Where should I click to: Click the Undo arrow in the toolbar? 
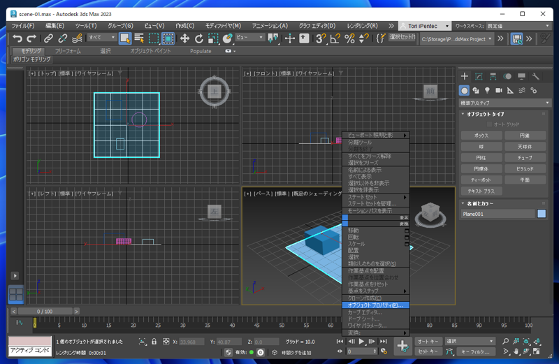[17, 38]
